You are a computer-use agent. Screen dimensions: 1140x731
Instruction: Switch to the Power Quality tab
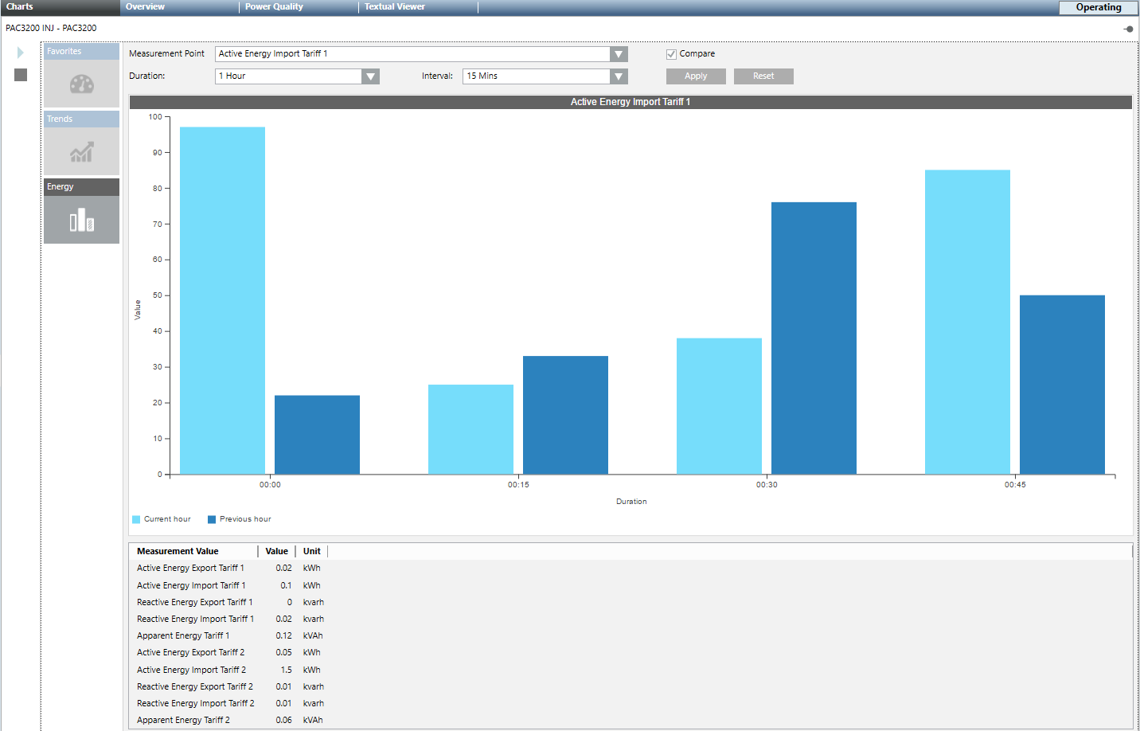pos(274,6)
